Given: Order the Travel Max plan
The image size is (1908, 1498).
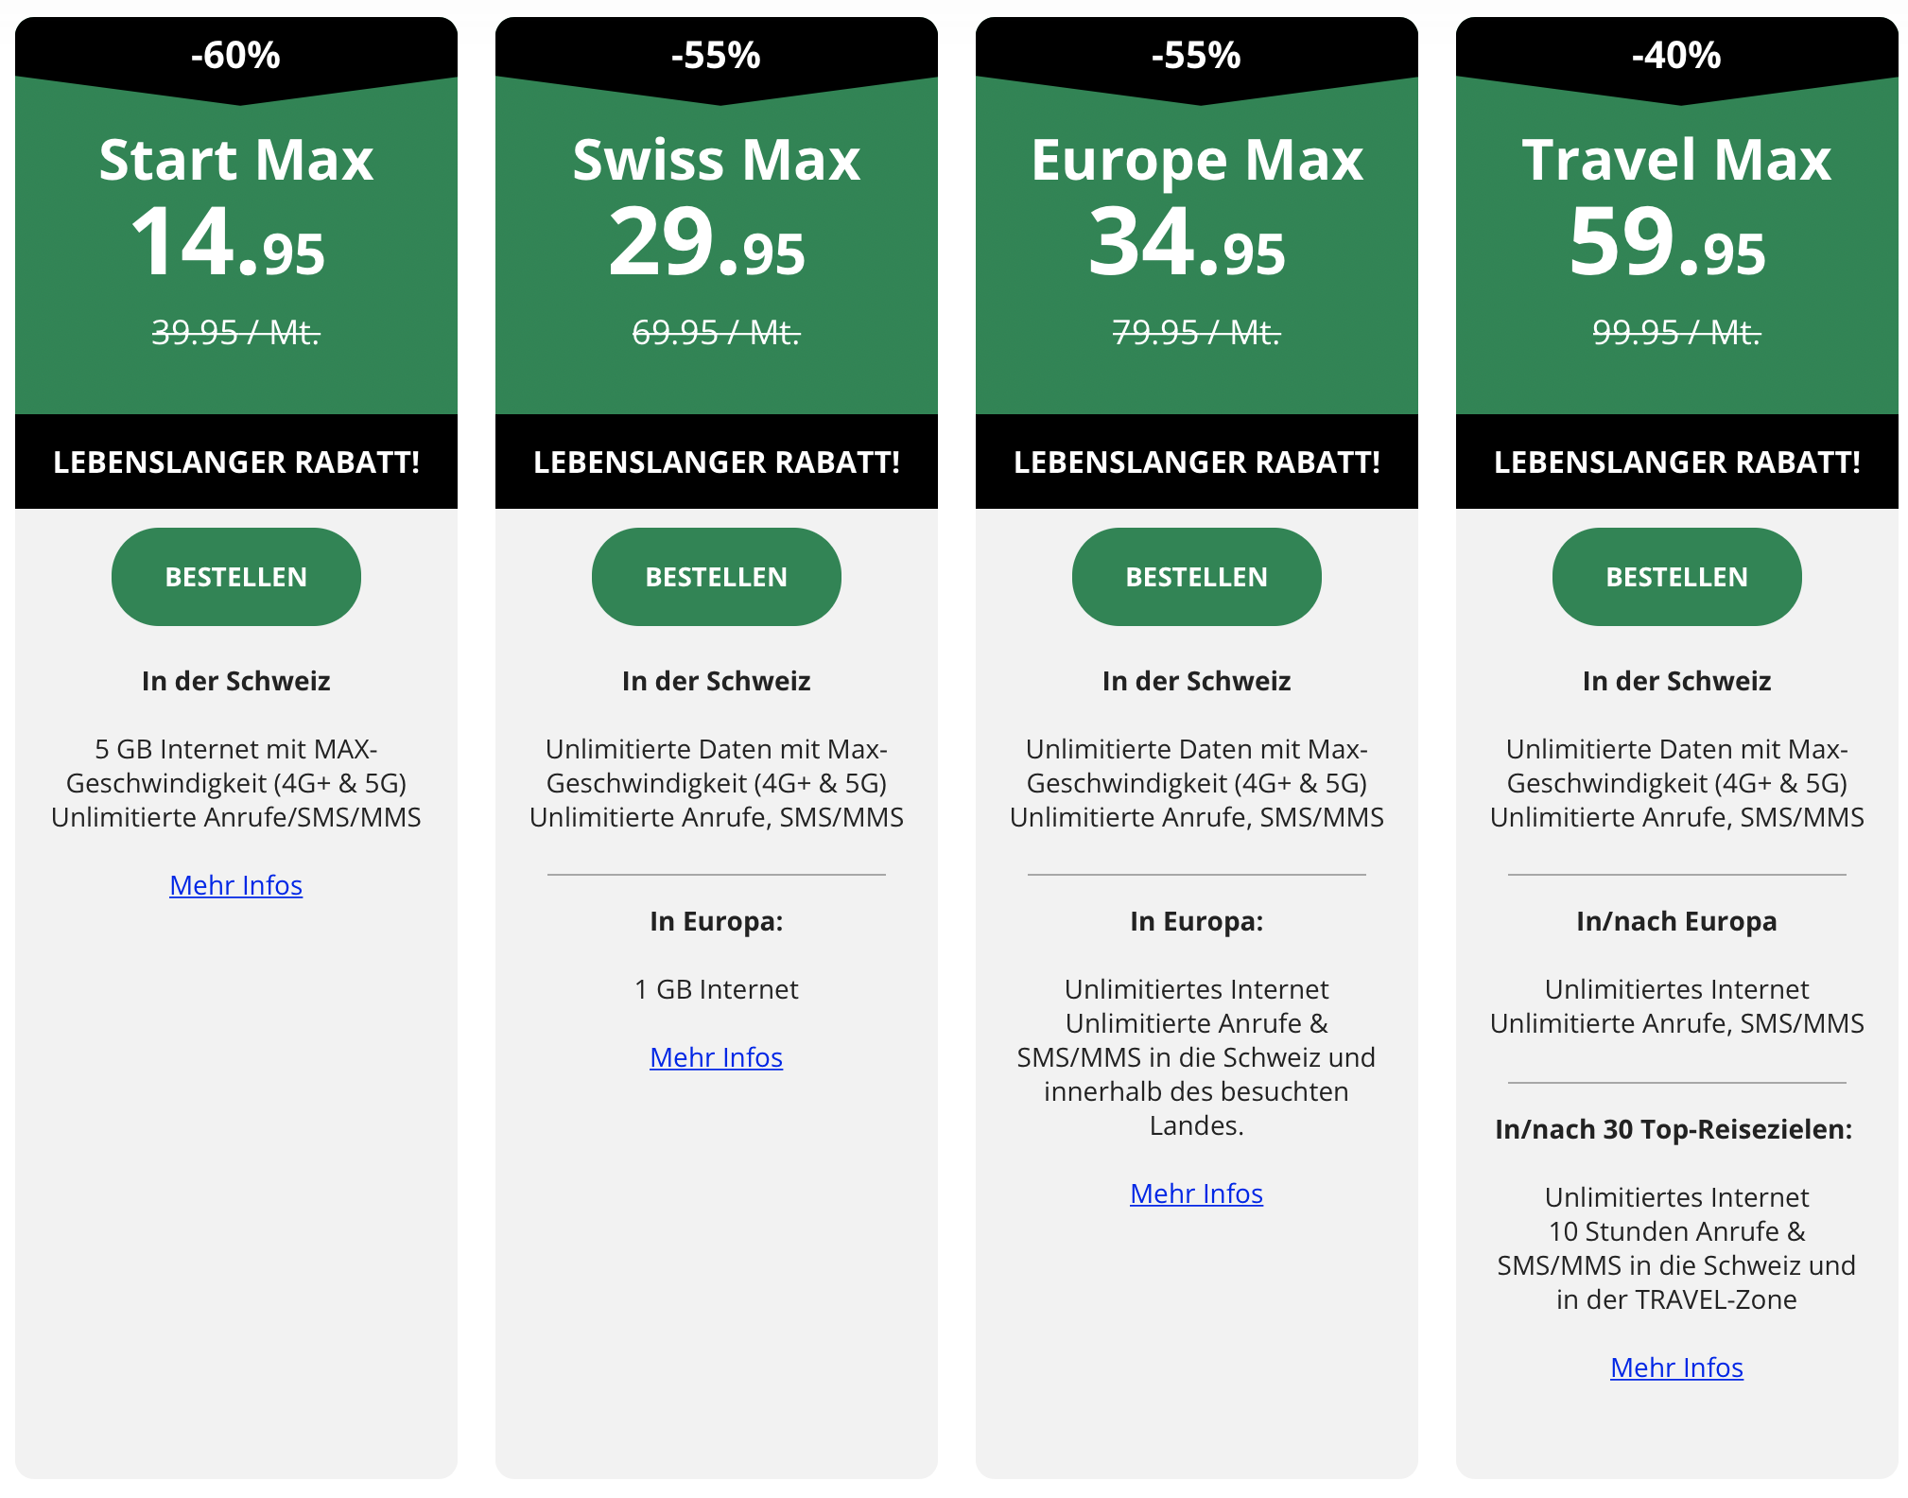Looking at the screenshot, I should pos(1676,577).
